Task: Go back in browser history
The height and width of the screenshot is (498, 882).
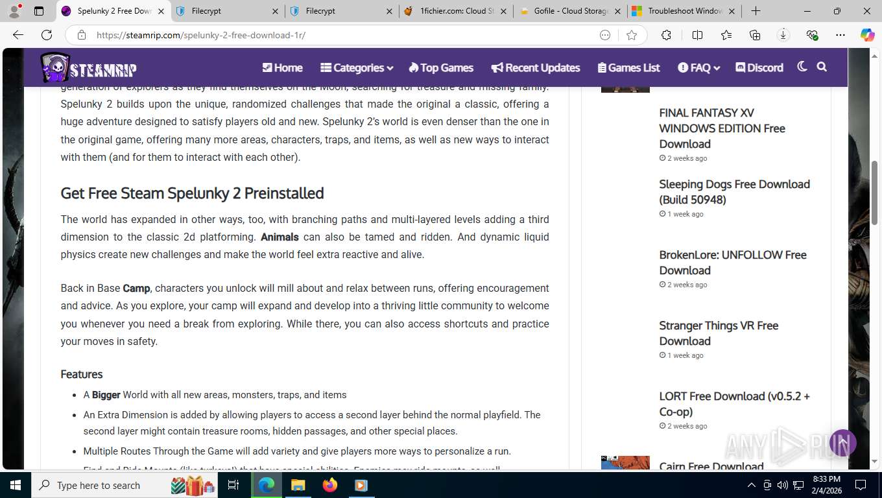Action: pyautogui.click(x=18, y=35)
